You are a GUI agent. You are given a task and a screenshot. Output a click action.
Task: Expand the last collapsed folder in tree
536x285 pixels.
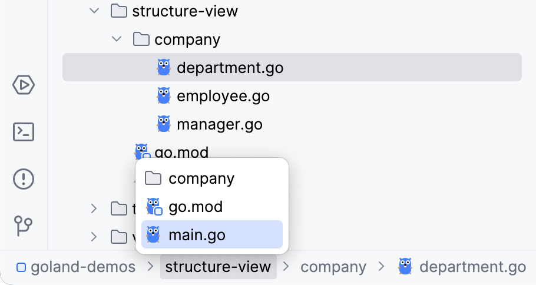(x=94, y=237)
